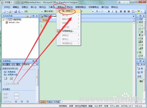Open the 格式(O) menu
The image size is (147, 108).
42,7
